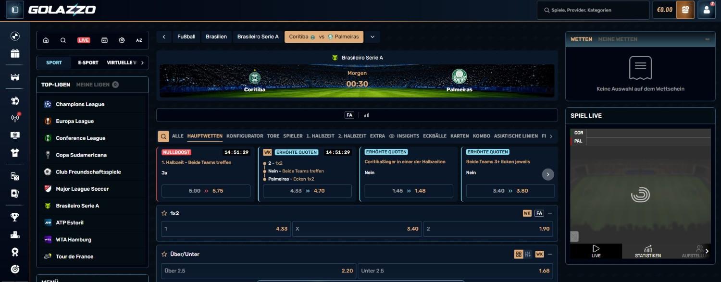Favorite the 1x2 market with star

164,213
